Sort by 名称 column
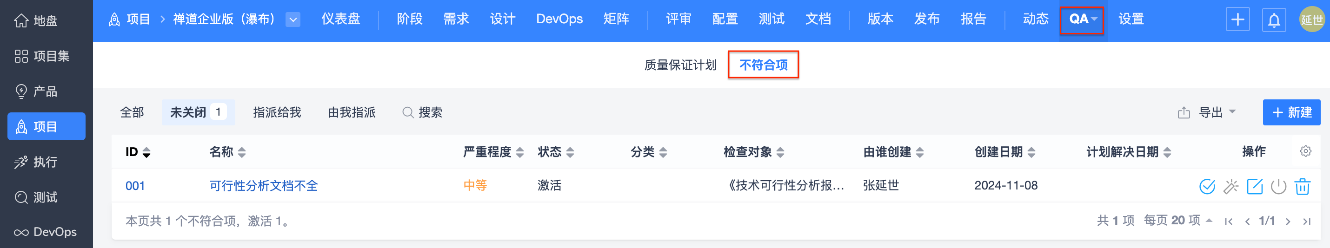Screen dimensions: 1330x248 227,152
